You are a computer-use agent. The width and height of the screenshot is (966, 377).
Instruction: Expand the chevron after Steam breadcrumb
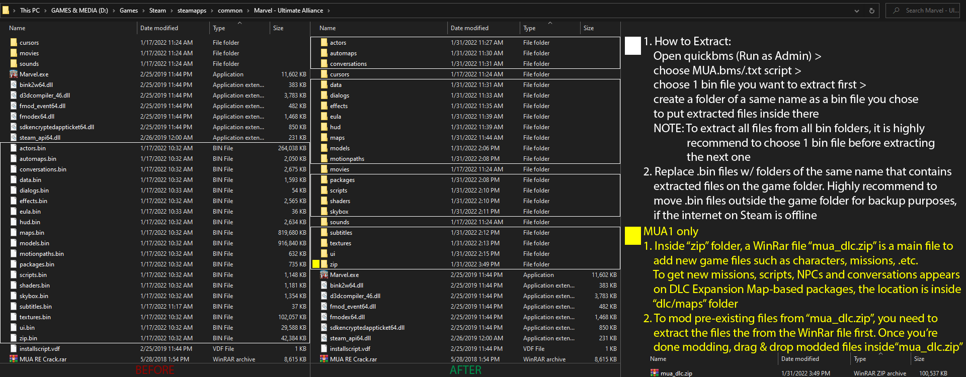point(172,11)
